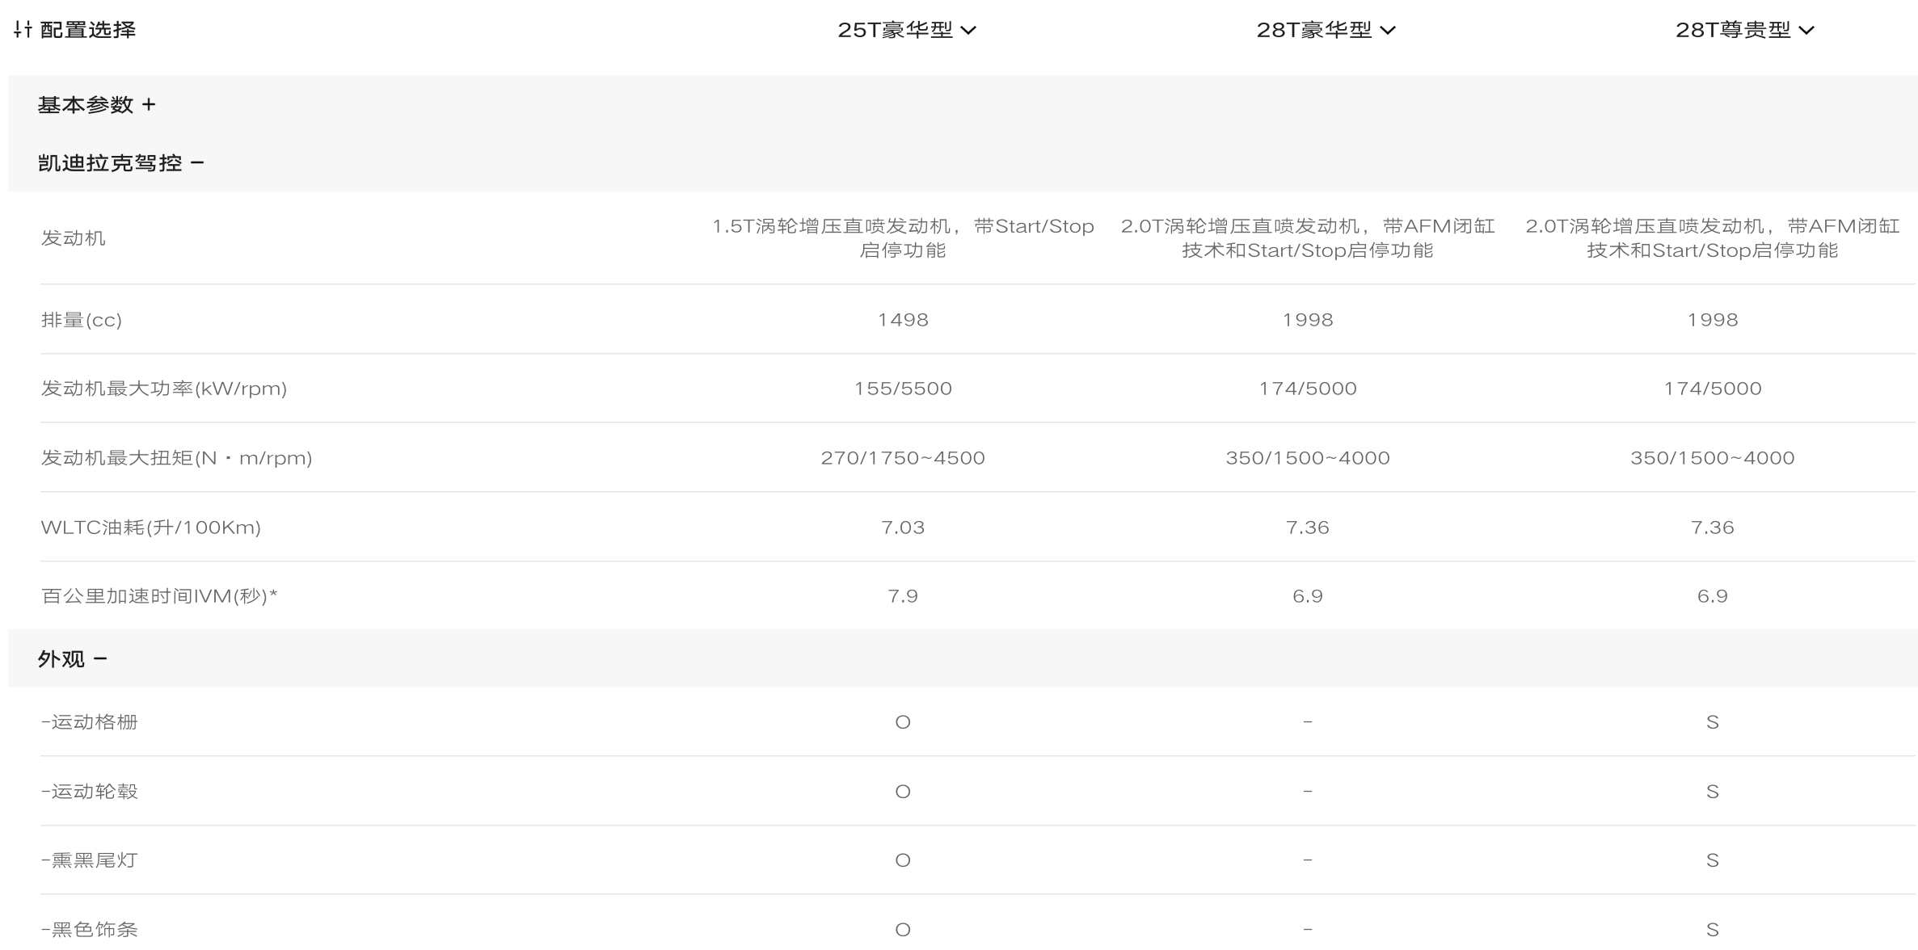Click the 黑色饰条 standard S for 28T尊贵型

coord(1712,930)
